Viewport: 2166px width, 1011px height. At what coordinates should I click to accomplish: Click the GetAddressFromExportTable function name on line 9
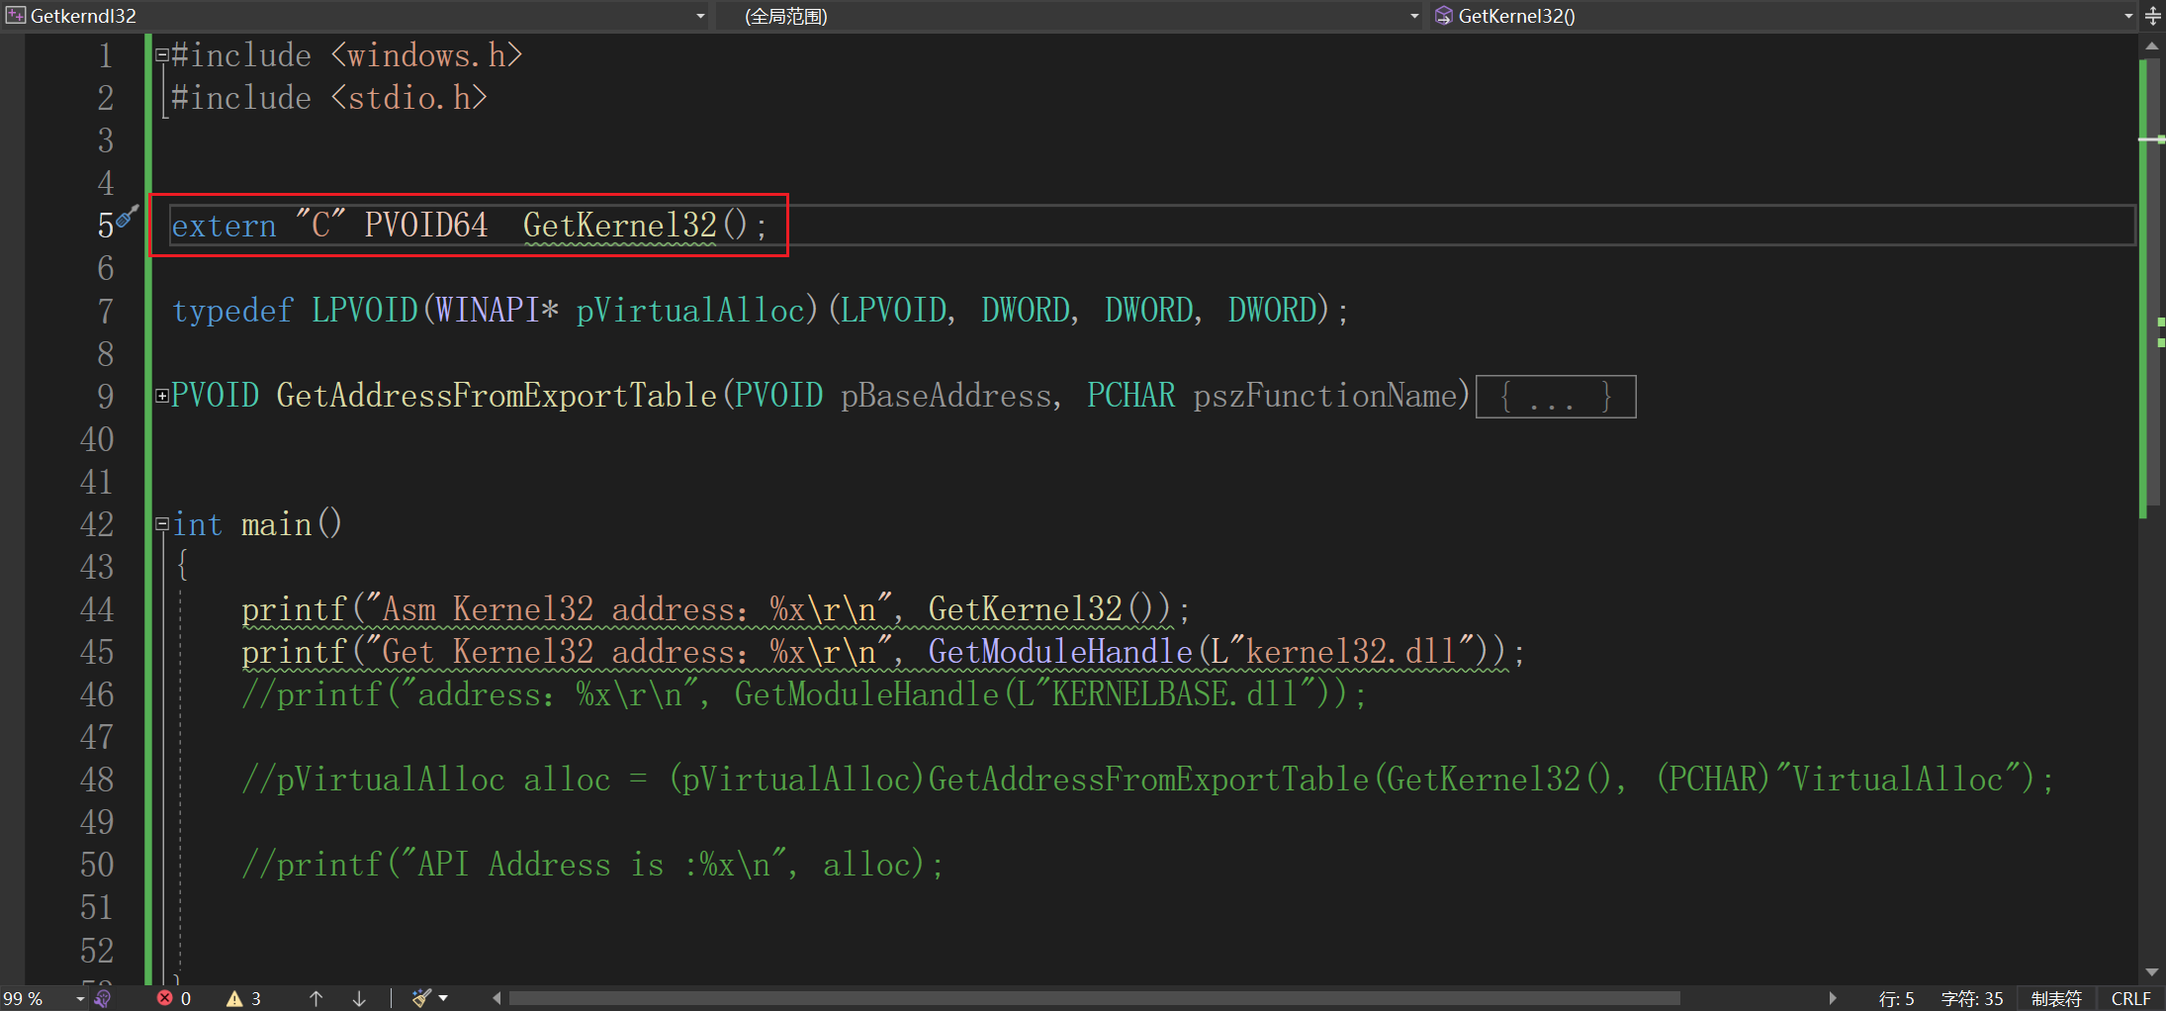[496, 396]
